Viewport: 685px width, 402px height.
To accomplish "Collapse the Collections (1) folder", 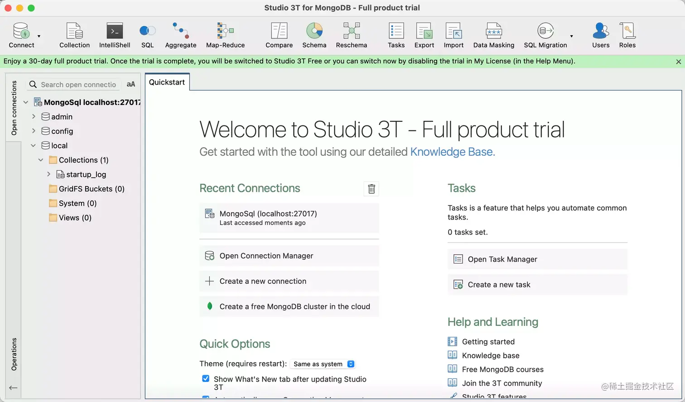I will pyautogui.click(x=41, y=160).
